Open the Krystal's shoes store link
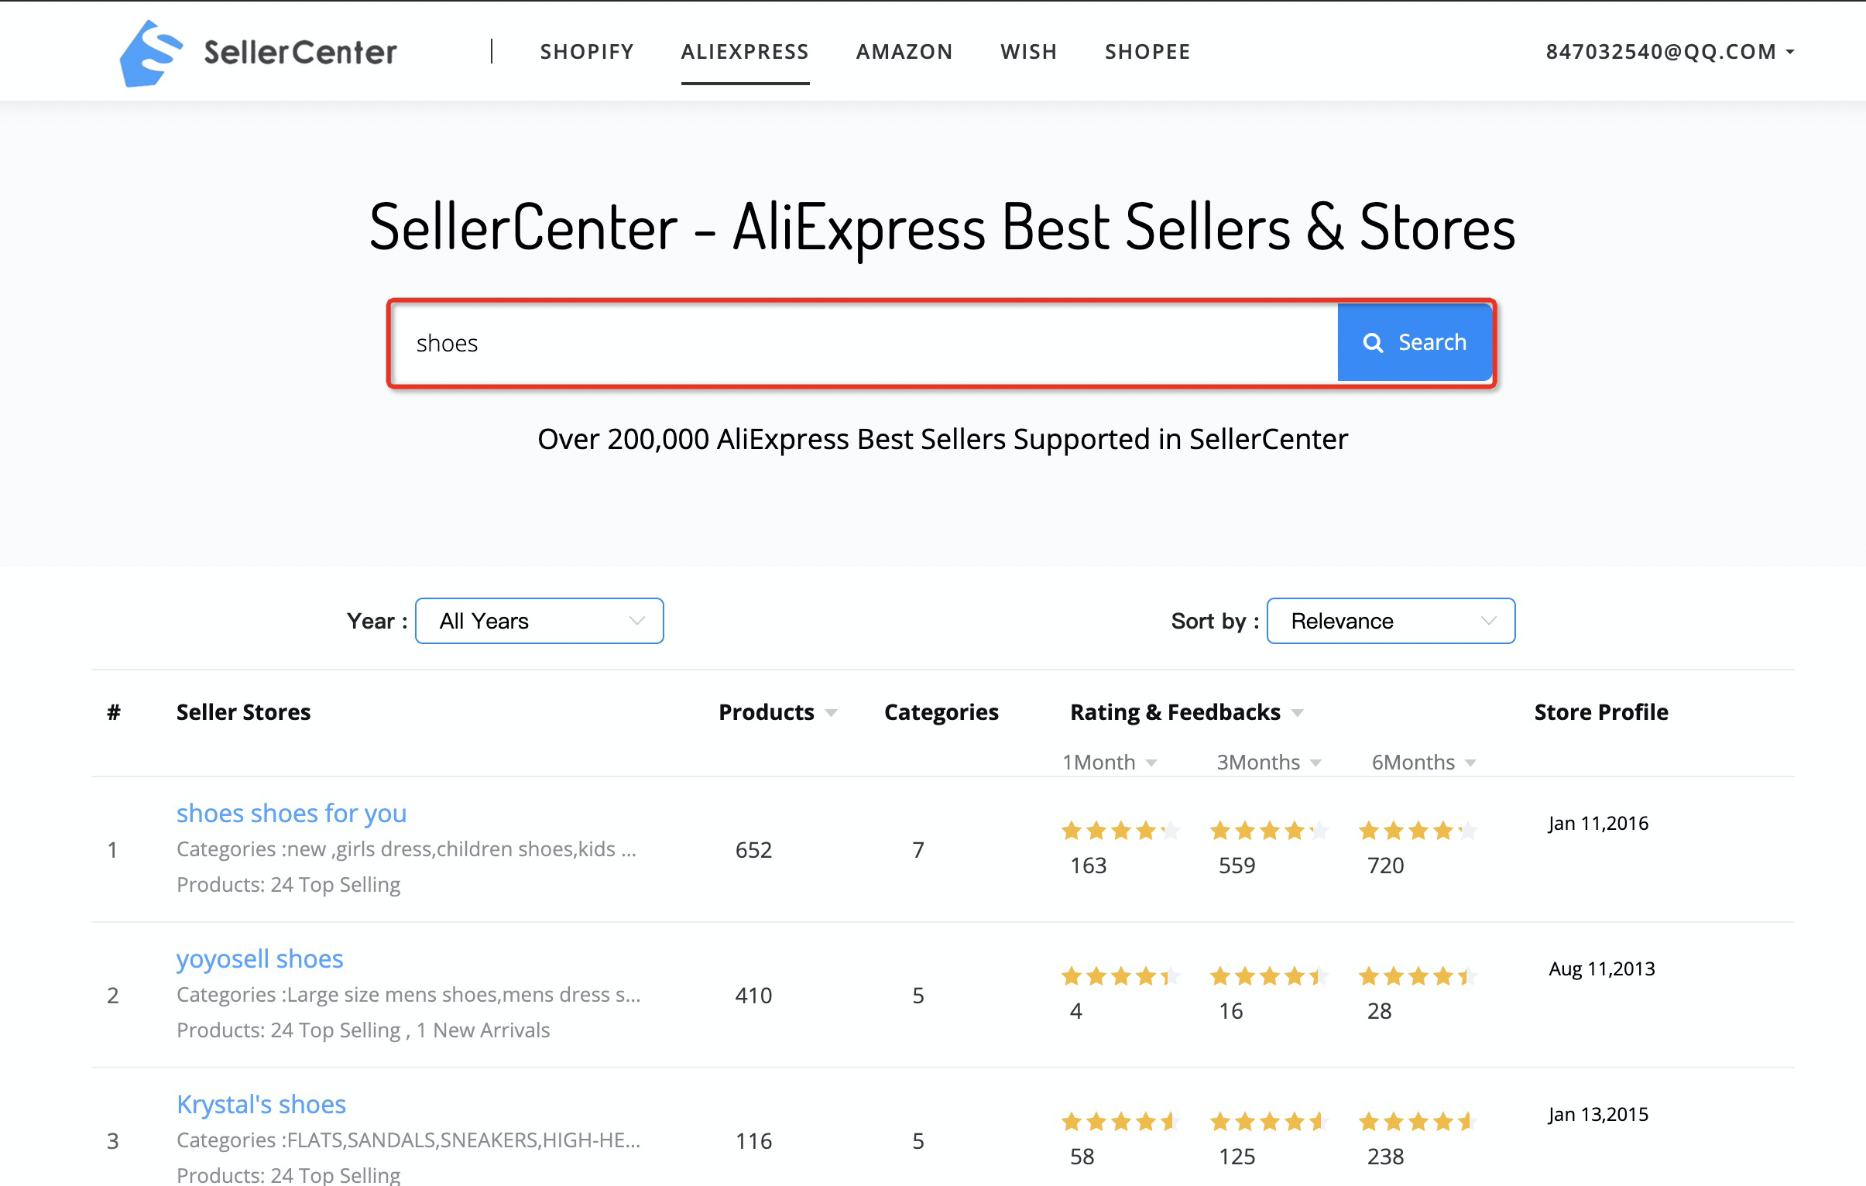Screen dimensions: 1866x1186 coord(261,1104)
